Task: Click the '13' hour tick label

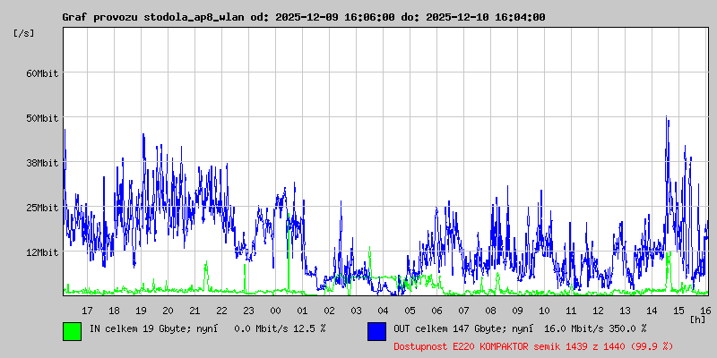Action: click(625, 311)
